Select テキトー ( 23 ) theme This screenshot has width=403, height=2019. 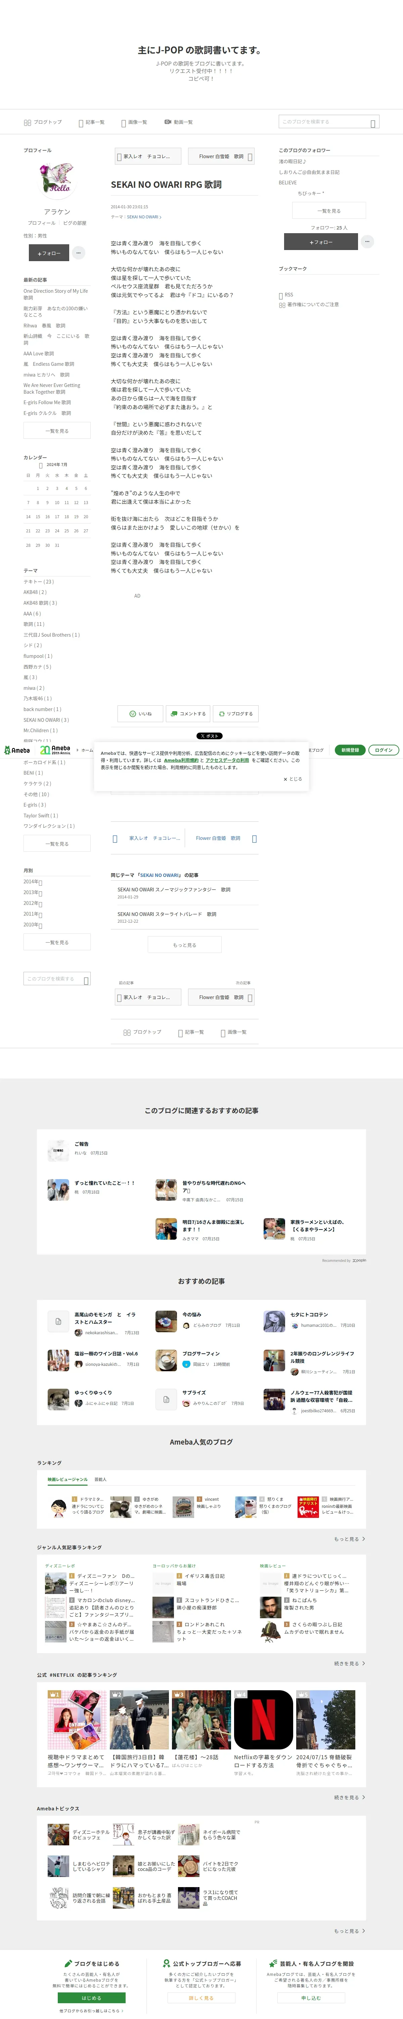(38, 581)
